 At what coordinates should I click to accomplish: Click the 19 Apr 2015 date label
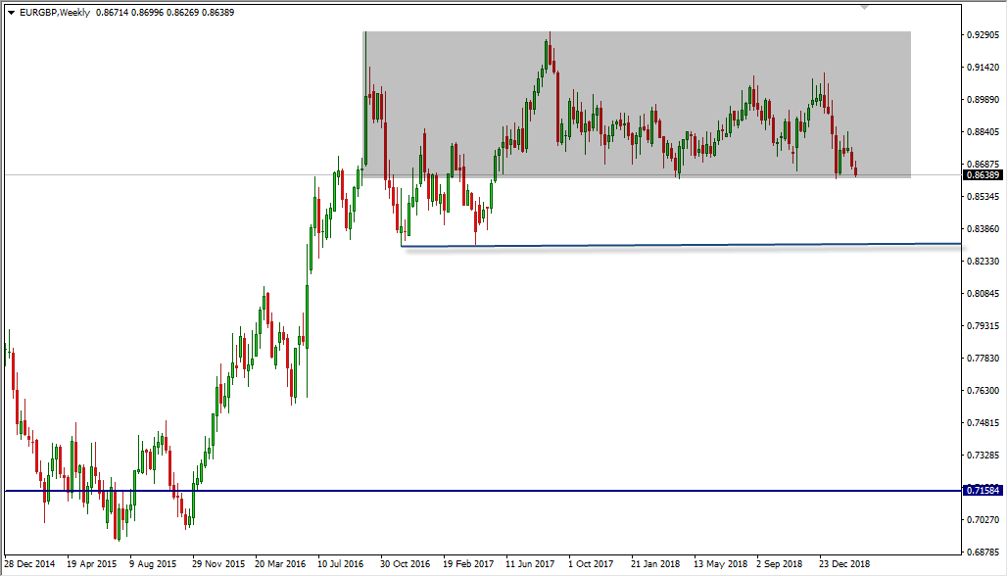92,563
